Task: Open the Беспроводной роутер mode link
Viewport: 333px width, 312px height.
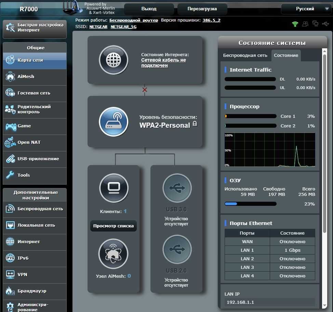Action: pos(134,20)
